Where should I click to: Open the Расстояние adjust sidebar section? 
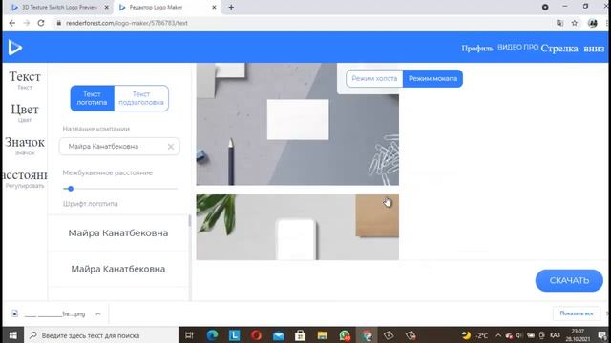[x=25, y=178]
